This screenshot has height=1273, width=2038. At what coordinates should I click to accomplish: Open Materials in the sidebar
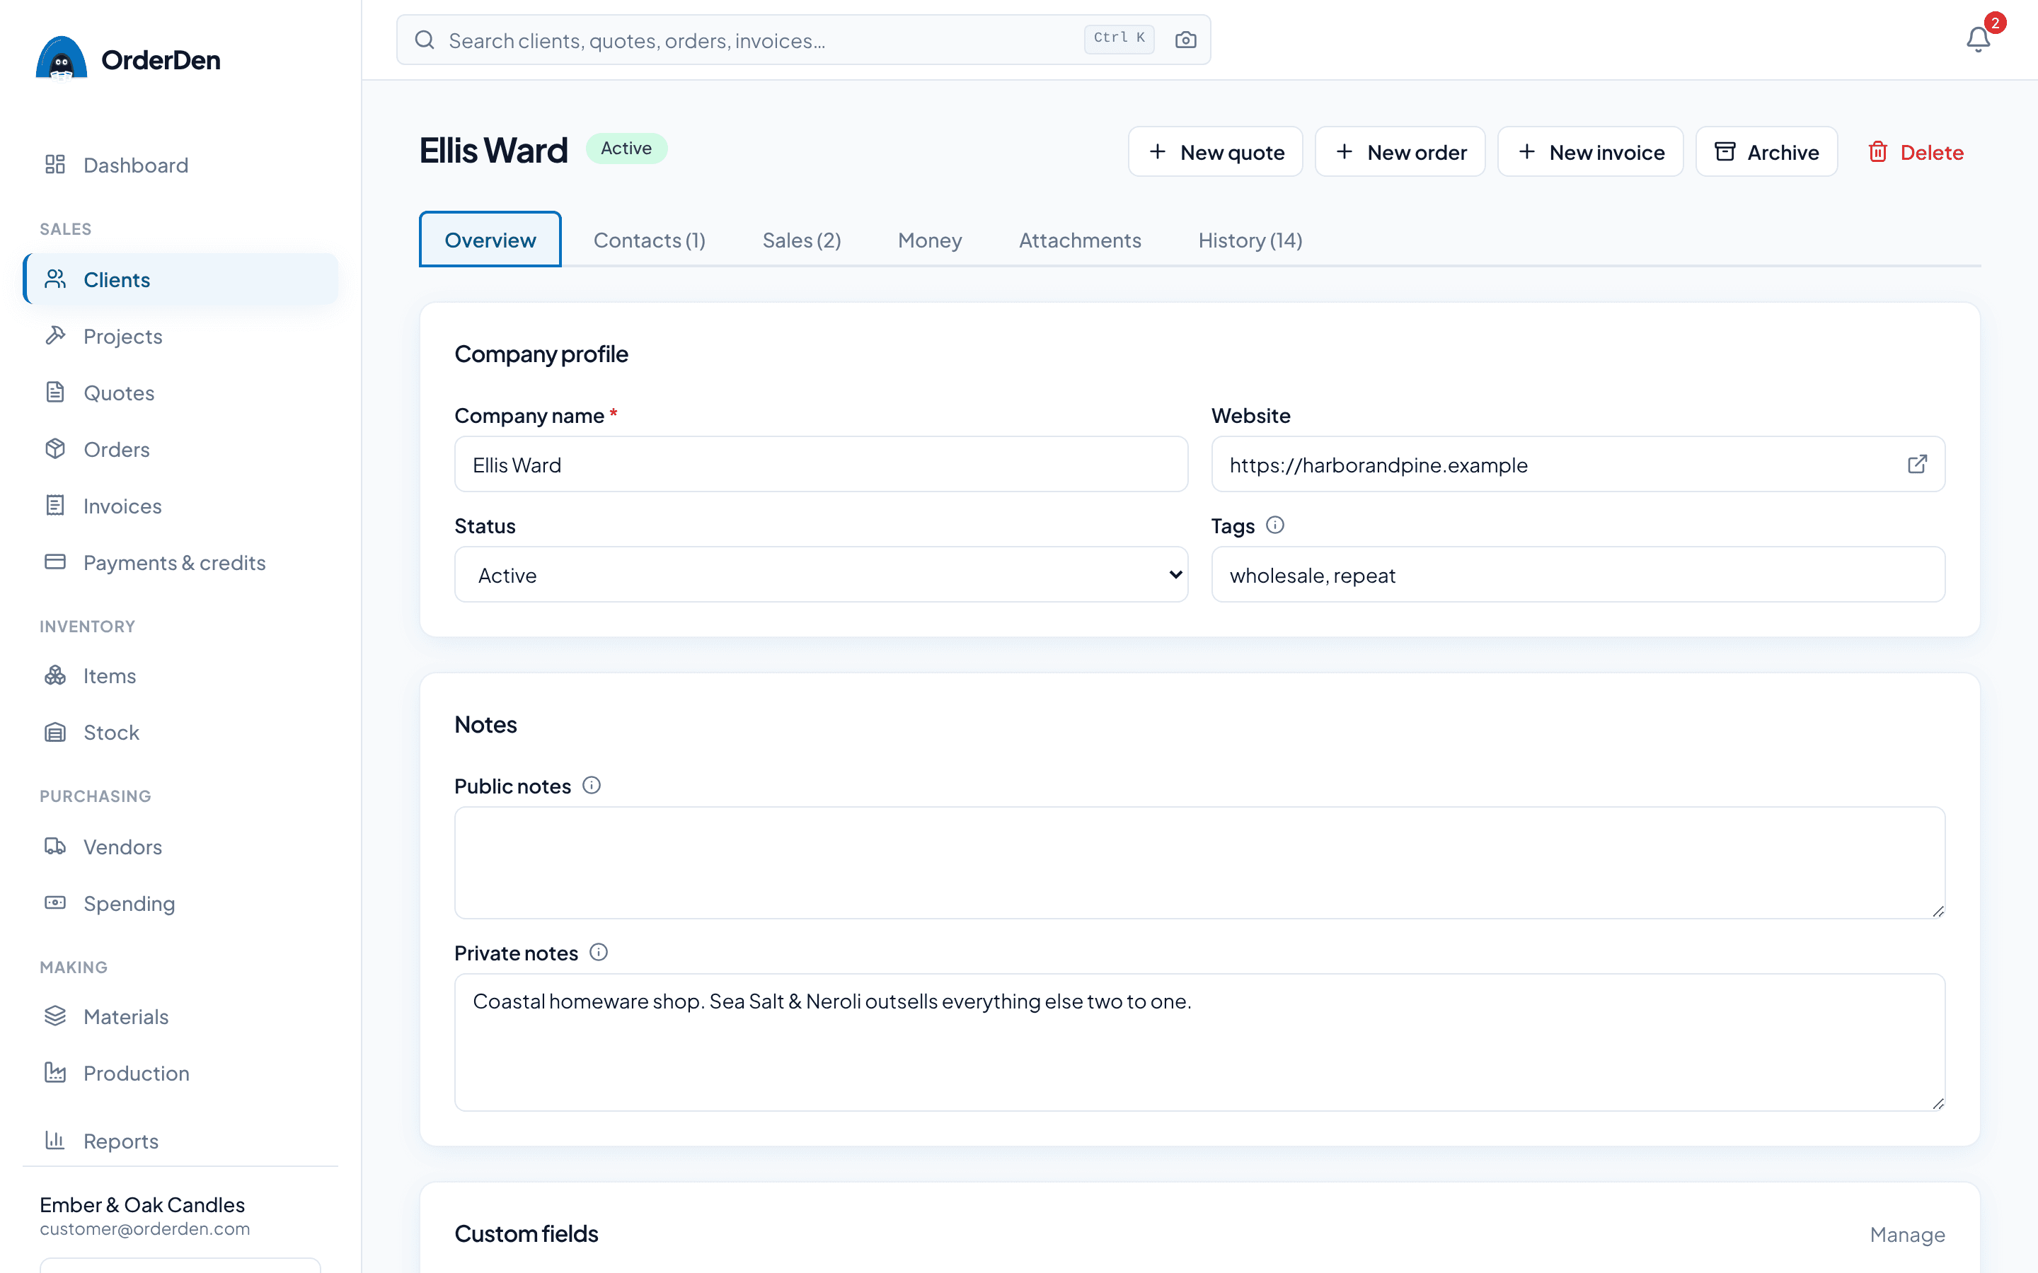click(180, 1016)
